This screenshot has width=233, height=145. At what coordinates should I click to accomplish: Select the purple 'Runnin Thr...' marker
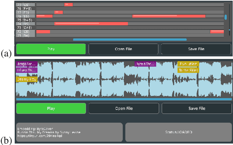tap(145, 64)
